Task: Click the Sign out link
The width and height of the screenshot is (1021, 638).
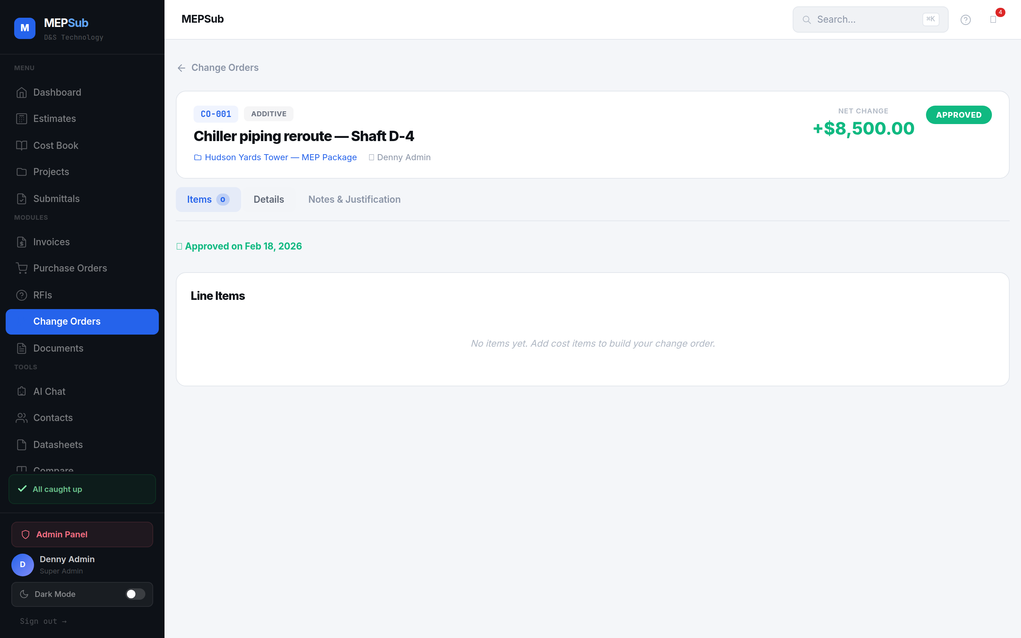Action: click(43, 621)
